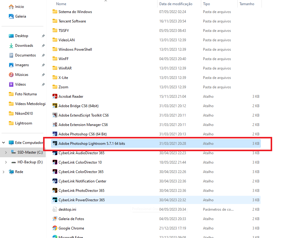Open Início in the navigation pane
The image size is (284, 238).
pos(16,7)
